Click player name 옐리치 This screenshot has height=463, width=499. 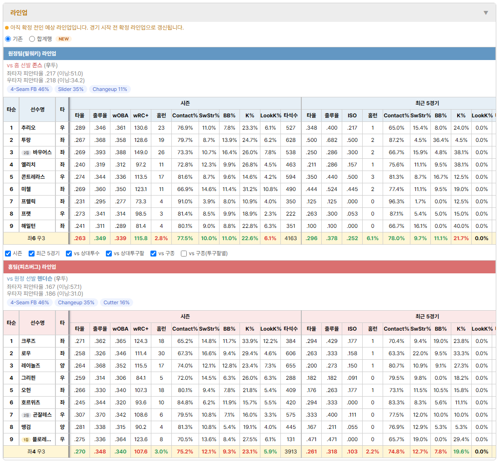tap(28, 165)
